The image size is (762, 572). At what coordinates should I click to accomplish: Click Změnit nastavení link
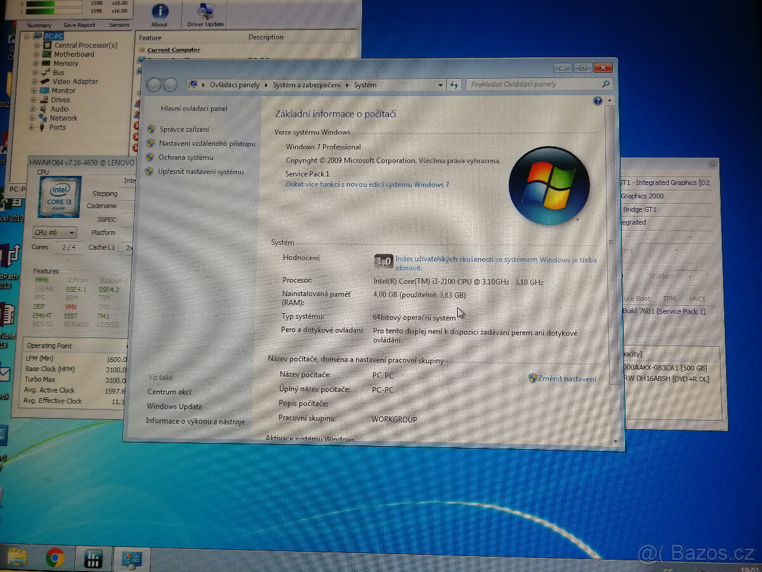click(x=567, y=379)
